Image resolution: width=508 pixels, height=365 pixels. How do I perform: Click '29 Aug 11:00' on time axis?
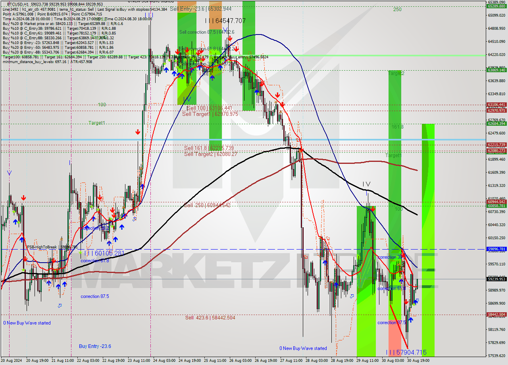point(368,361)
